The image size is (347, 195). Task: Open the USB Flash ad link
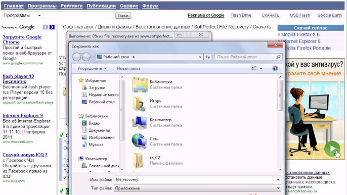tap(300, 15)
